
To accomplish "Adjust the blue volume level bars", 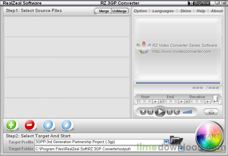I will pos(187,112).
